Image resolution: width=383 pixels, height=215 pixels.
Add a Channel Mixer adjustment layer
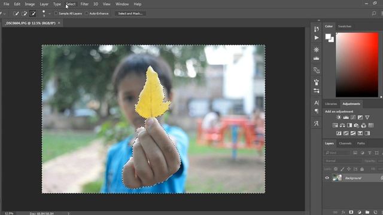pyautogui.click(x=364, y=125)
